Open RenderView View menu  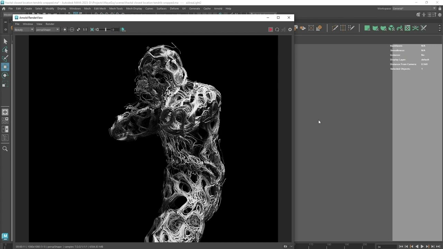(x=39, y=24)
